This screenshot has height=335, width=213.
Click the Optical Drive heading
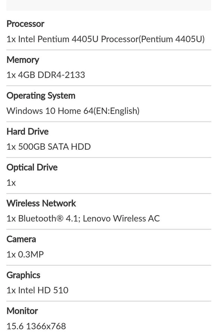(x=32, y=167)
